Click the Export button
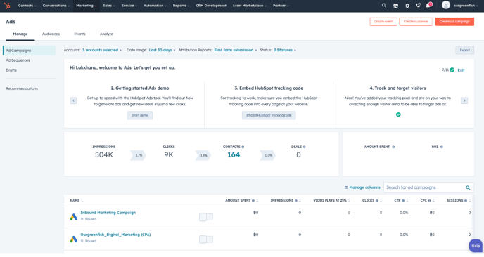The height and width of the screenshot is (257, 484). tap(464, 50)
